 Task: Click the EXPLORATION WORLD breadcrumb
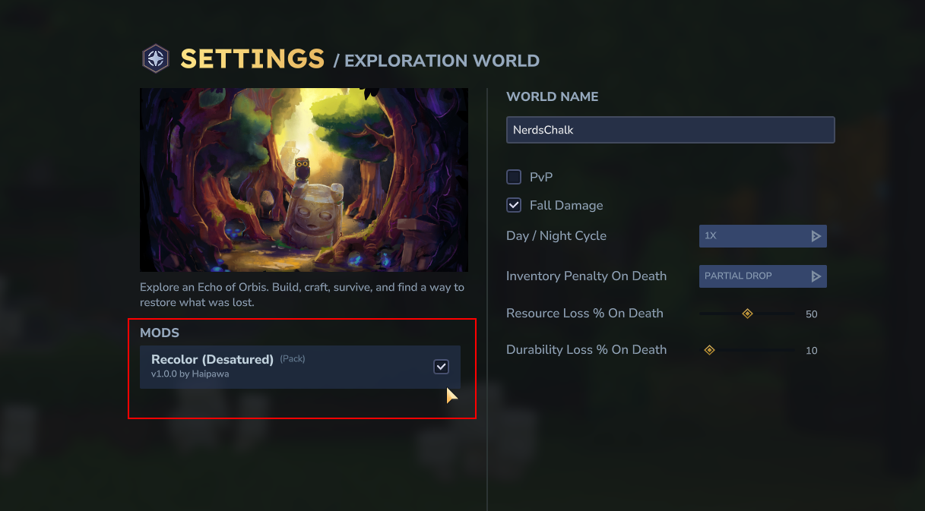(x=442, y=61)
